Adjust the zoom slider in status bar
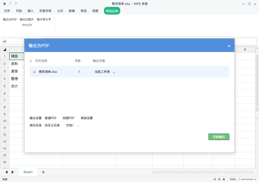 click(x=247, y=179)
